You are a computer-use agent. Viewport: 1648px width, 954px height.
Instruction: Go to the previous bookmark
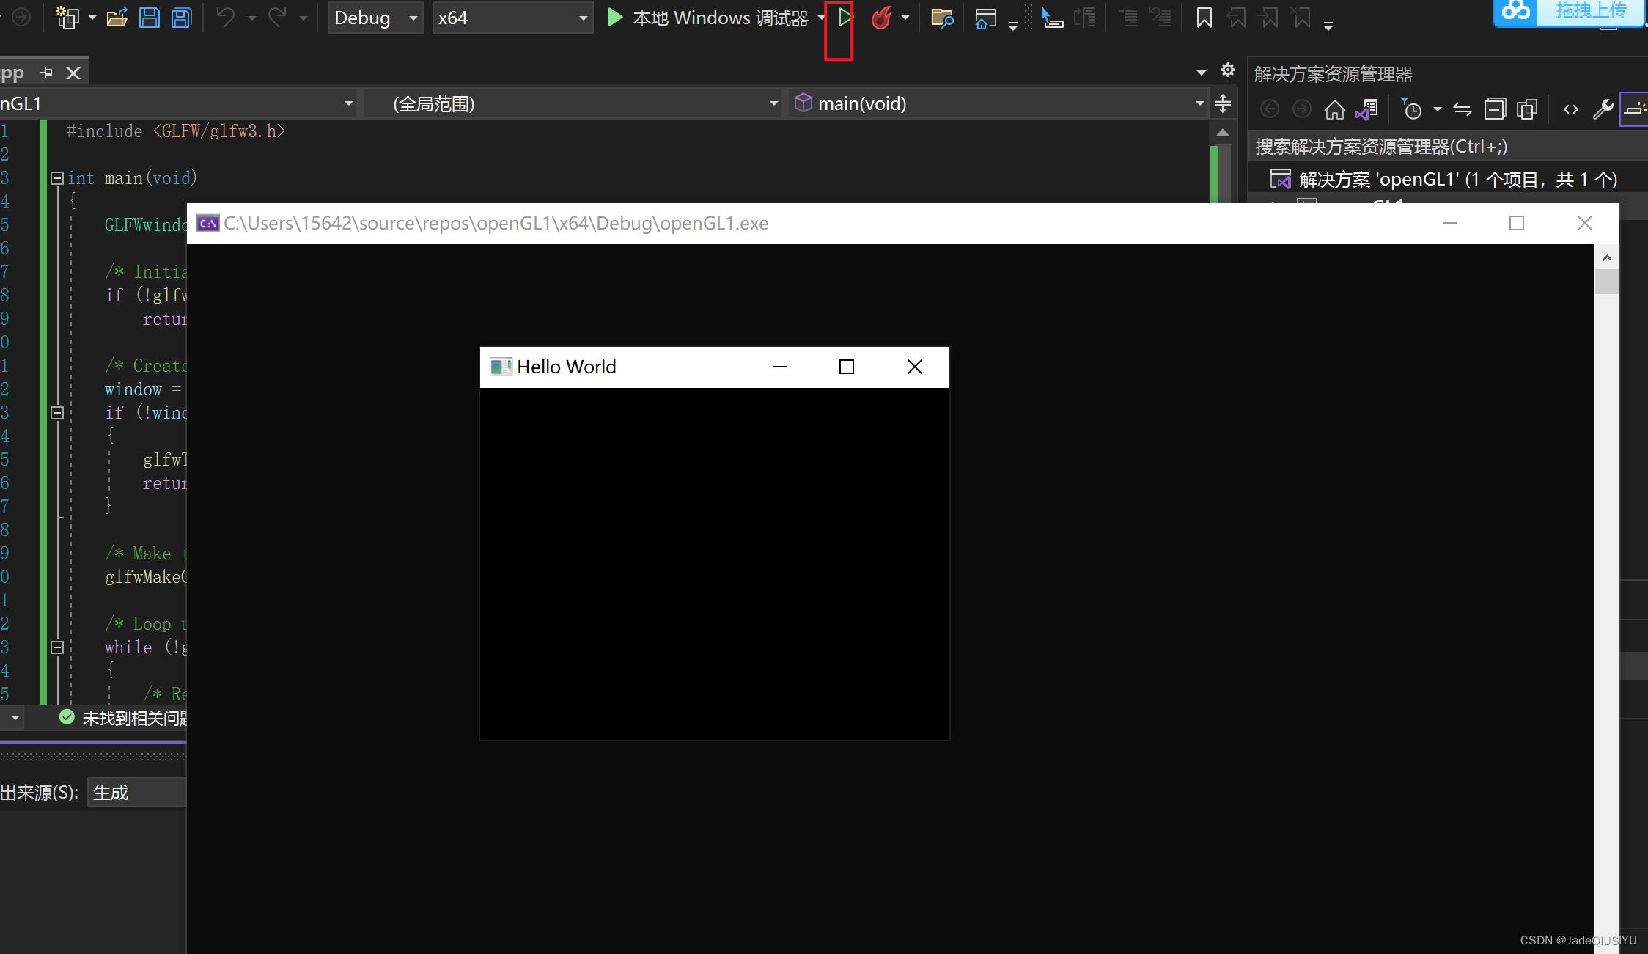[1237, 18]
